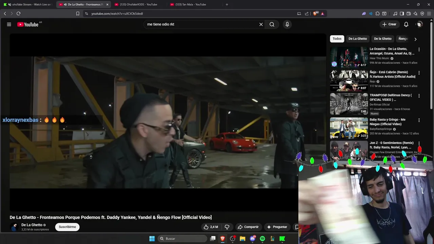Go to the YouTube home logo

(28, 24)
